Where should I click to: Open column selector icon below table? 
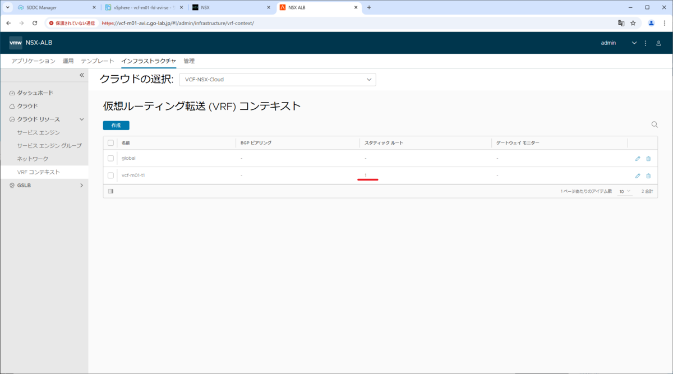tap(110, 191)
